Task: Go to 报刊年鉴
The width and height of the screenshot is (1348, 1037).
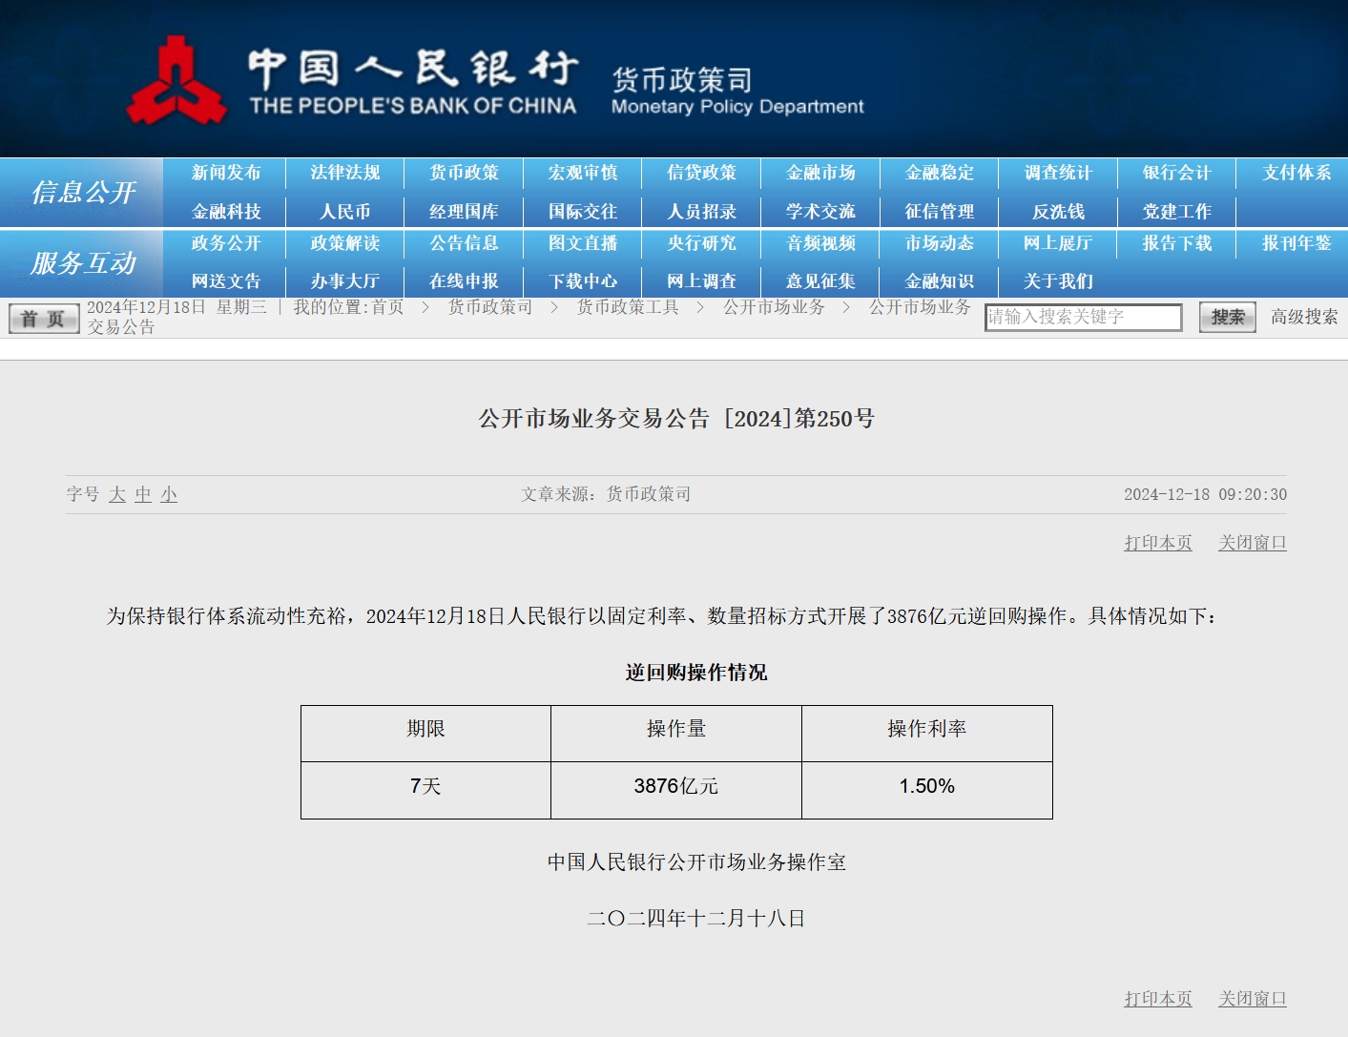Action: pos(1296,243)
